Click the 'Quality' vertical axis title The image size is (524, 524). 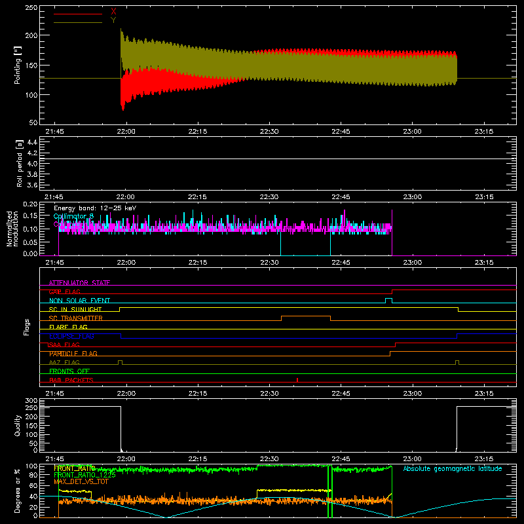click(x=17, y=425)
